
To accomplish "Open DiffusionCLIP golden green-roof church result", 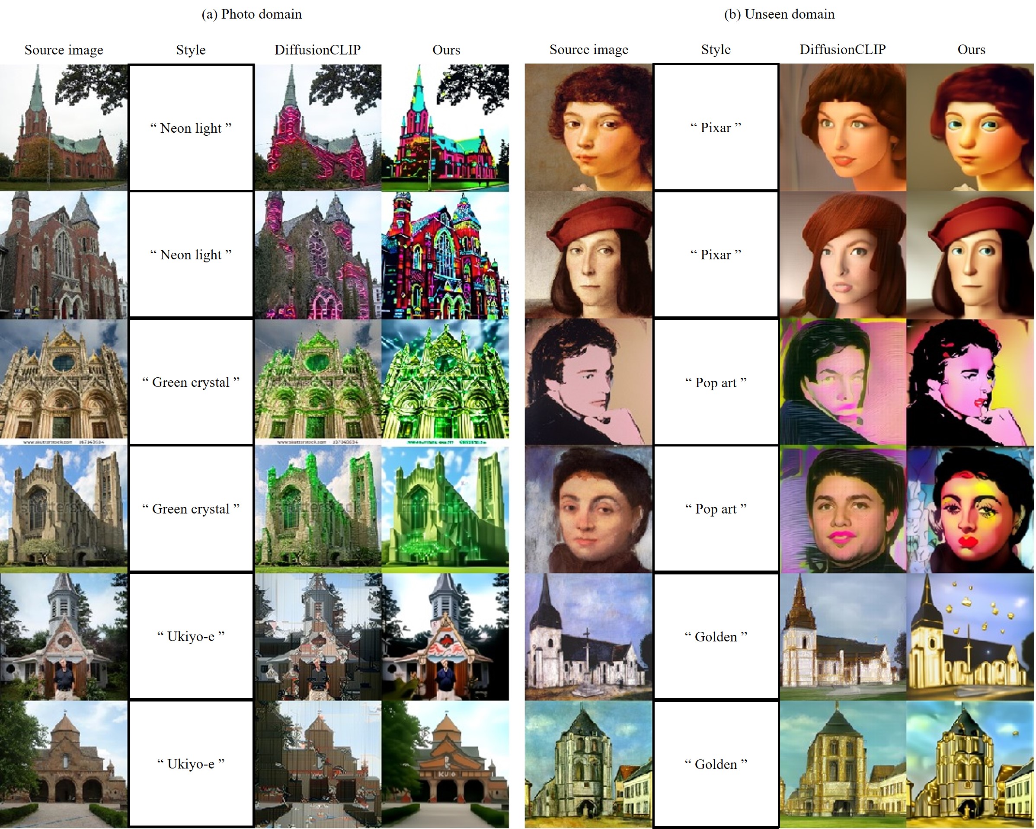I will [843, 764].
